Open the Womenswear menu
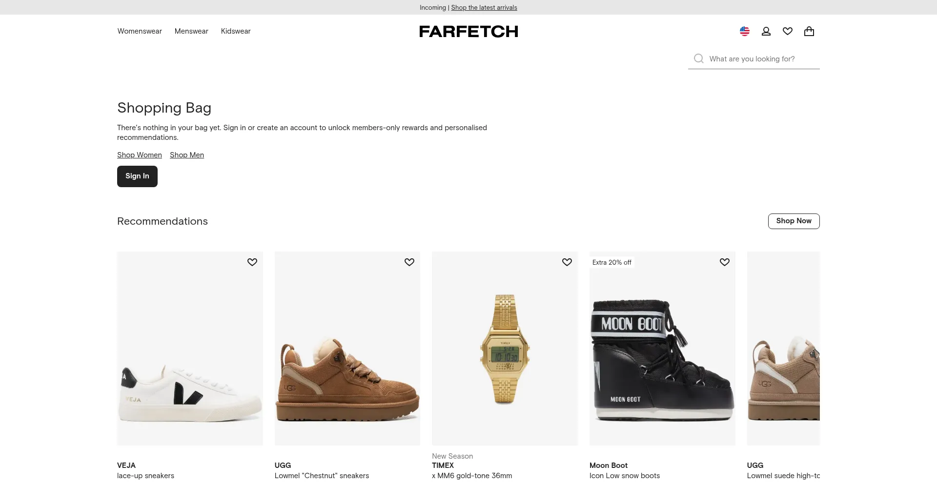The width and height of the screenshot is (937, 484). 140,31
